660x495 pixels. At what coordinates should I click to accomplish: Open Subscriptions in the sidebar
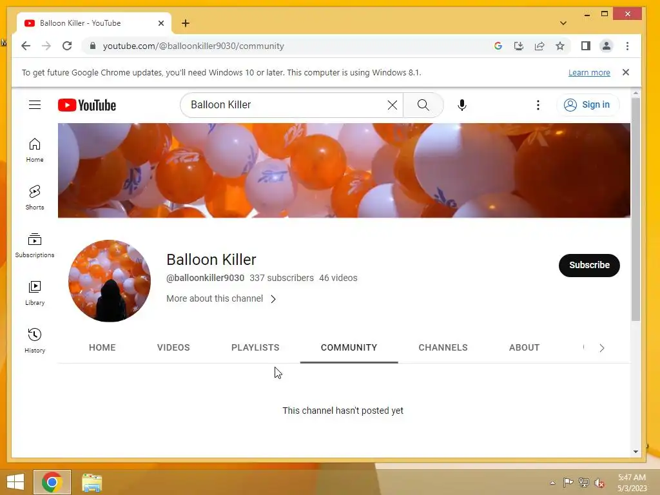pyautogui.click(x=35, y=246)
